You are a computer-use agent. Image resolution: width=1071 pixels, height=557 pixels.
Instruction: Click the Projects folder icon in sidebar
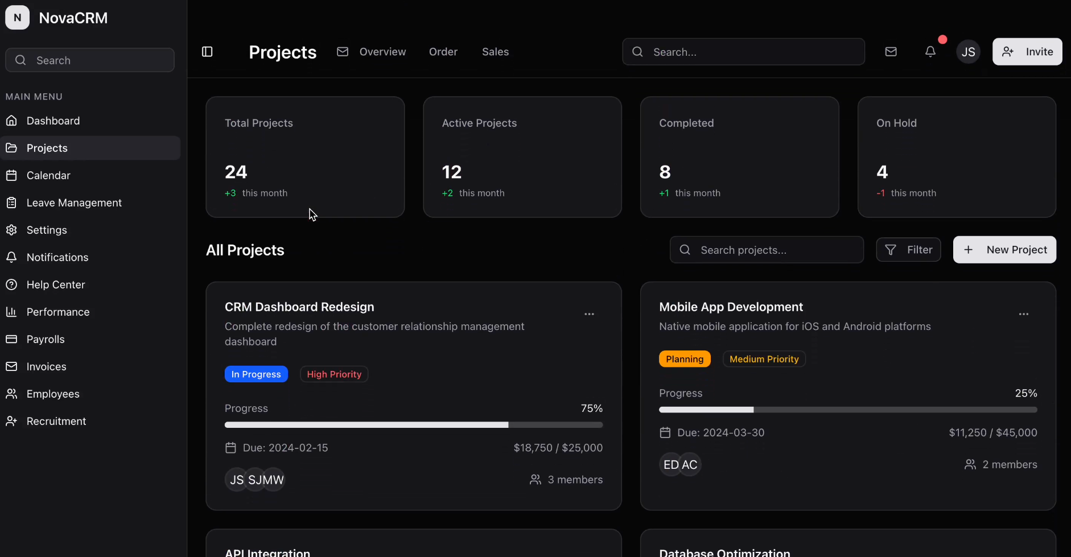point(11,148)
